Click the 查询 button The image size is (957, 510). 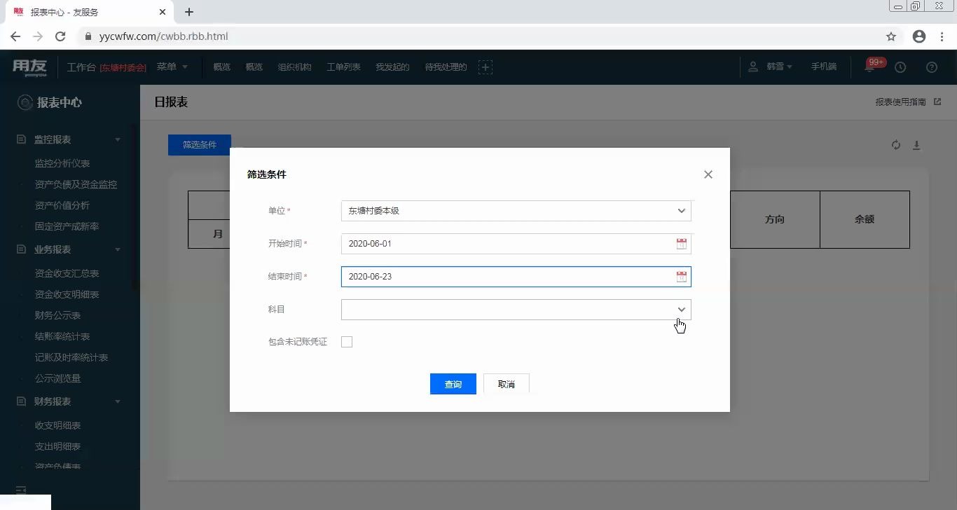pyautogui.click(x=453, y=384)
